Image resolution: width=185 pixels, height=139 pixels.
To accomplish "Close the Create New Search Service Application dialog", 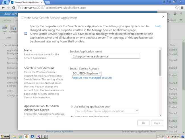I will (163, 17).
